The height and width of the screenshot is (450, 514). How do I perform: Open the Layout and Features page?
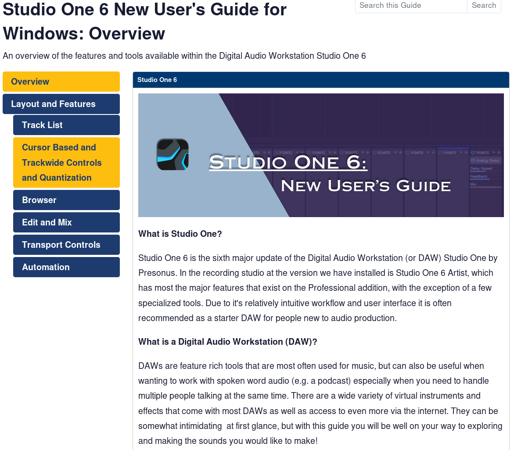[x=61, y=104]
